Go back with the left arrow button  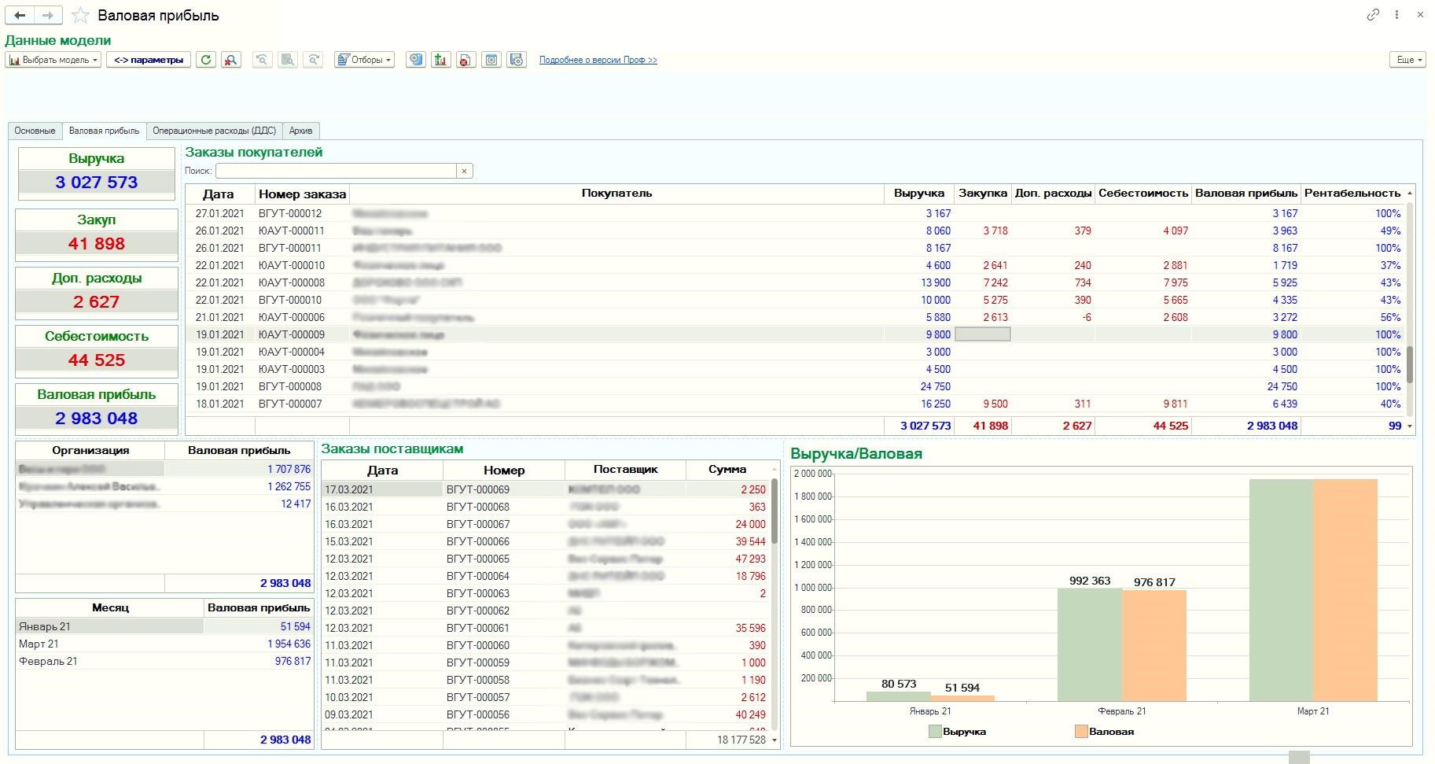pos(20,15)
